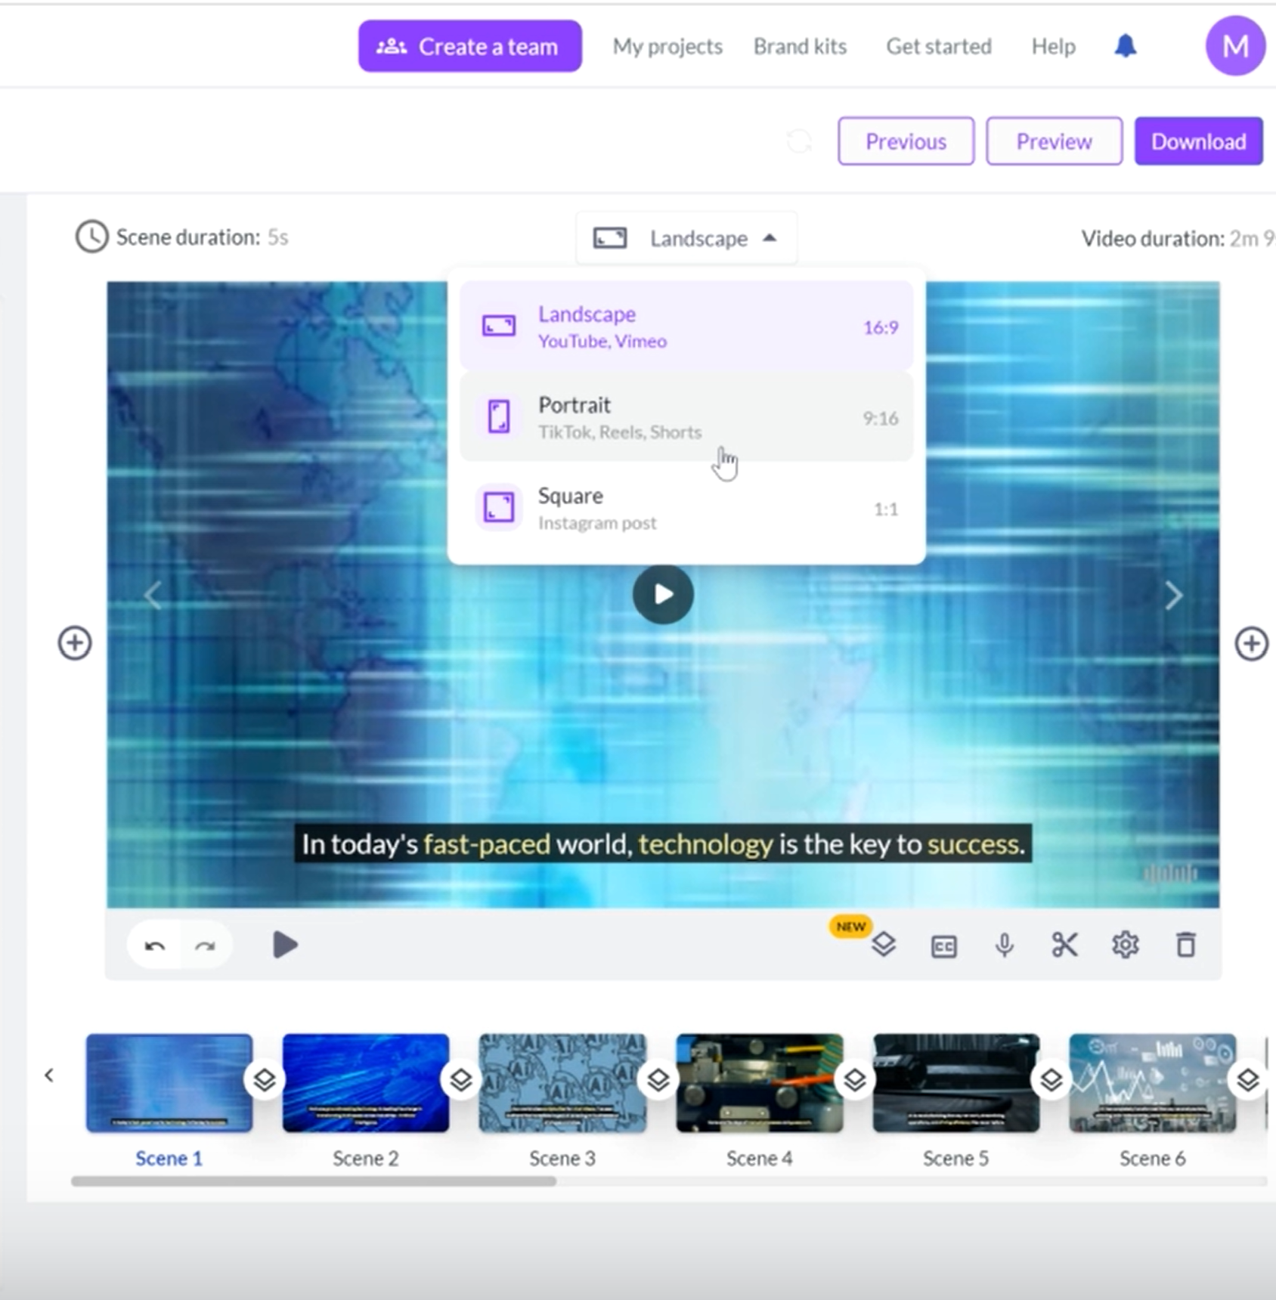Collapse the Landscape aspect ratio dropdown

click(x=686, y=238)
